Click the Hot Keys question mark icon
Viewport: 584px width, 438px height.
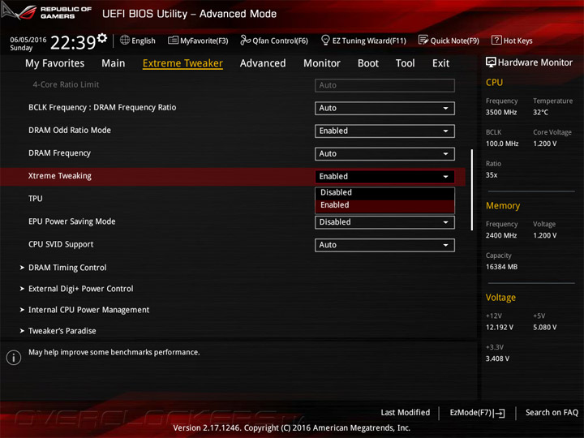coord(496,40)
